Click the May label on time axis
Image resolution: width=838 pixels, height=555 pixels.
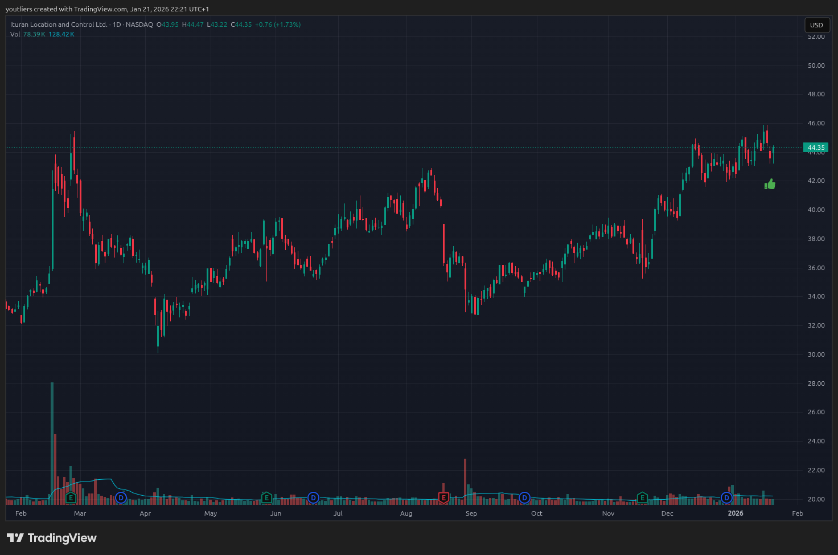[211, 513]
